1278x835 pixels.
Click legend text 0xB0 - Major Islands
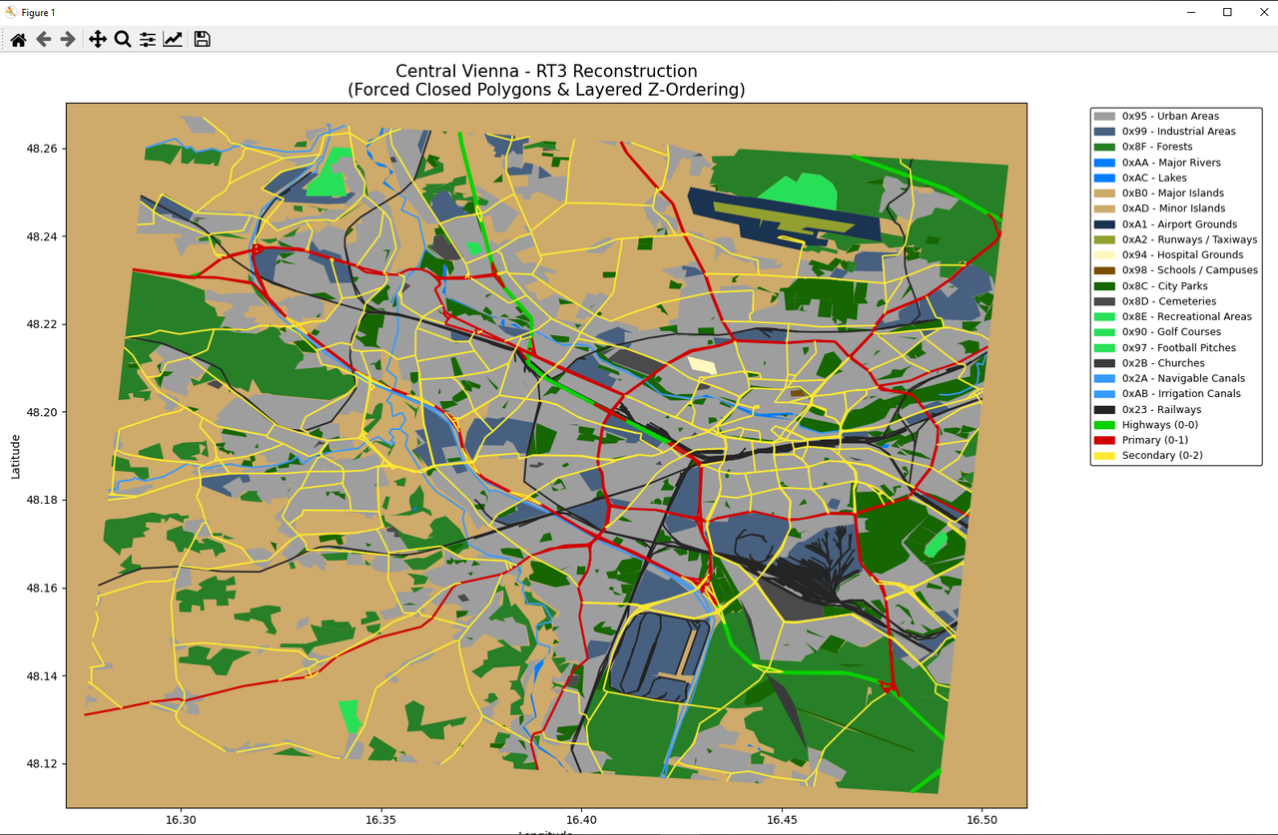click(1172, 194)
